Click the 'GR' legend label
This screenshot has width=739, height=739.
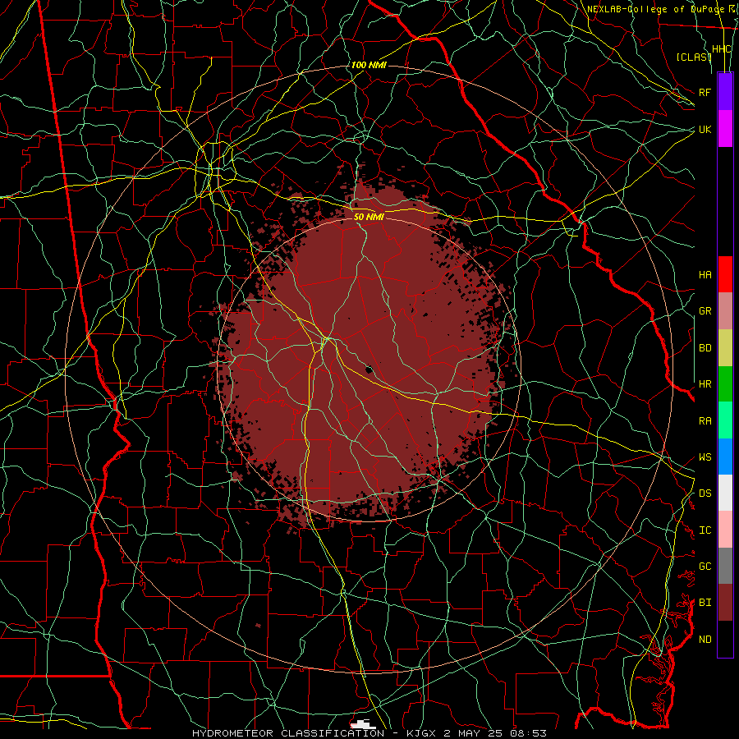(x=705, y=311)
